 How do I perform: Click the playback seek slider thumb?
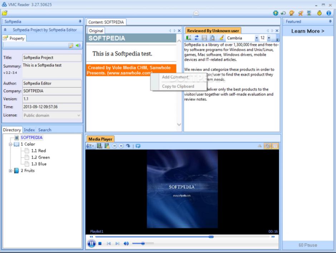click(211, 237)
